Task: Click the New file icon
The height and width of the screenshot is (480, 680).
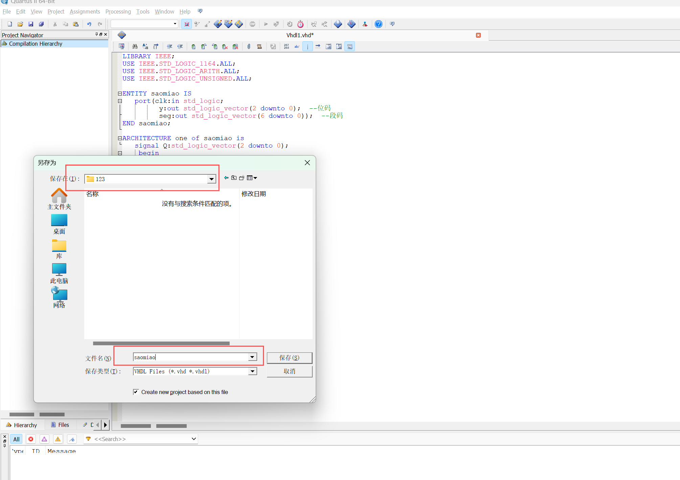Action: click(10, 24)
